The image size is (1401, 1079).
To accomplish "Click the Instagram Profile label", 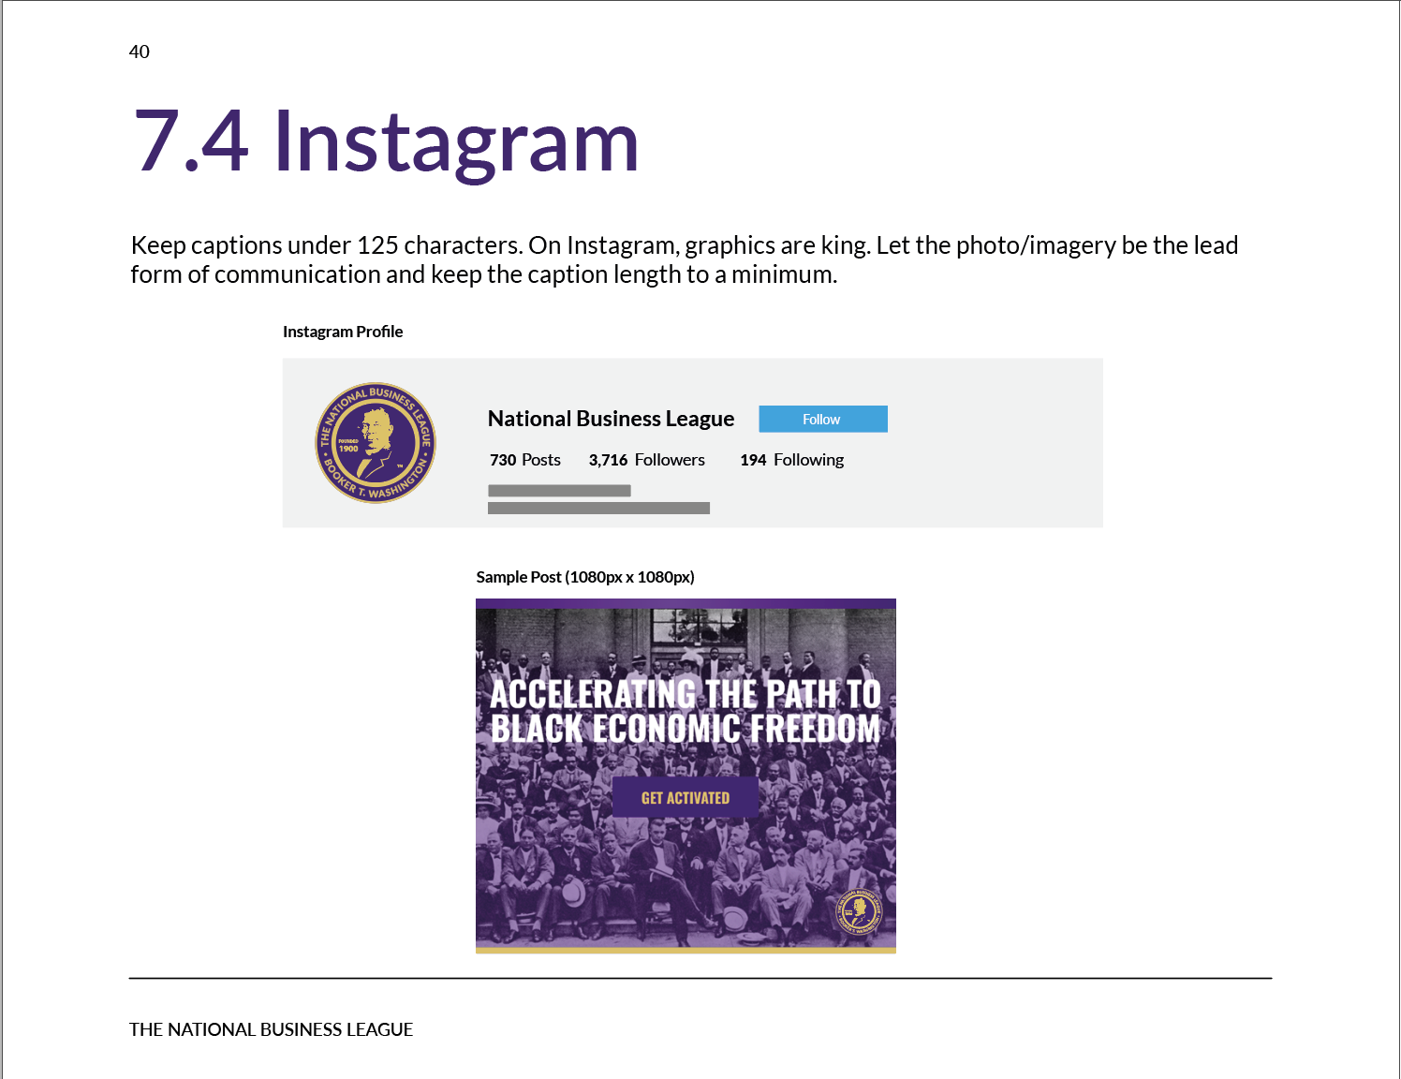I will point(343,332).
